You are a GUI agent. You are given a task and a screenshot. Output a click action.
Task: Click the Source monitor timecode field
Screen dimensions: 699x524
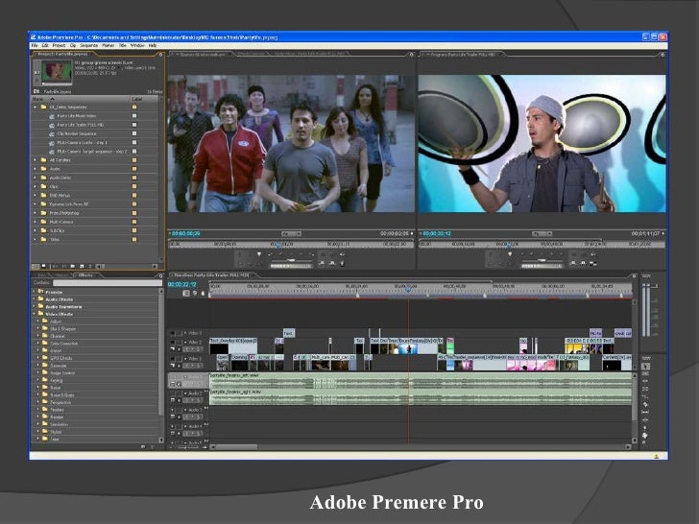coord(185,233)
